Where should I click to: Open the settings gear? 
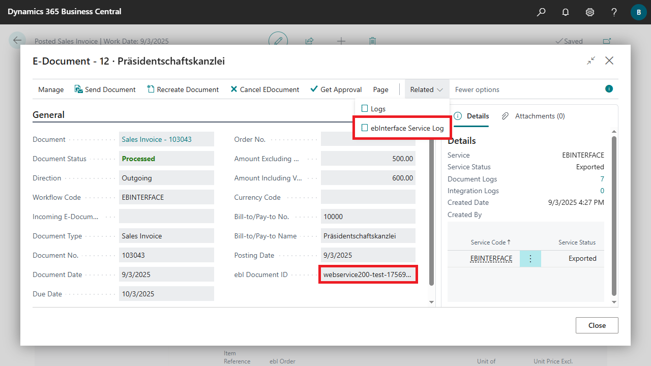click(590, 12)
